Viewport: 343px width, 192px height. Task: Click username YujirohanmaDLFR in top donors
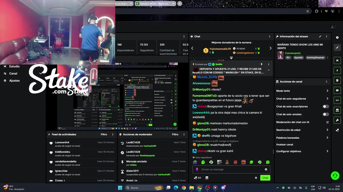(x=220, y=49)
